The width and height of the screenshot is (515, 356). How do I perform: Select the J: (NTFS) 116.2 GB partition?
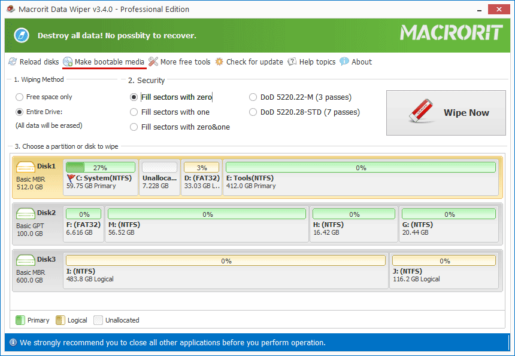(444, 271)
